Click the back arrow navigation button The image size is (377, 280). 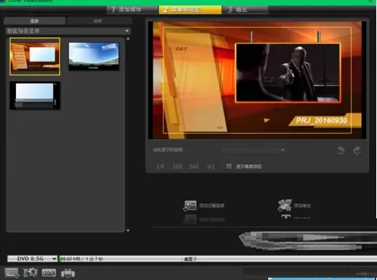[308, 240]
